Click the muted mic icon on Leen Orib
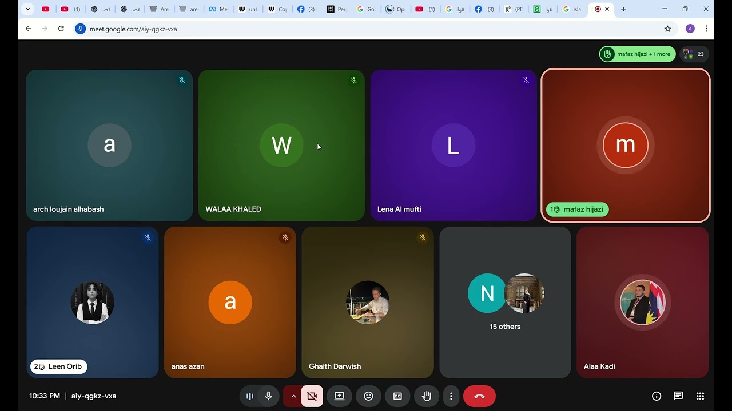Viewport: 732px width, 411px height. tap(148, 237)
